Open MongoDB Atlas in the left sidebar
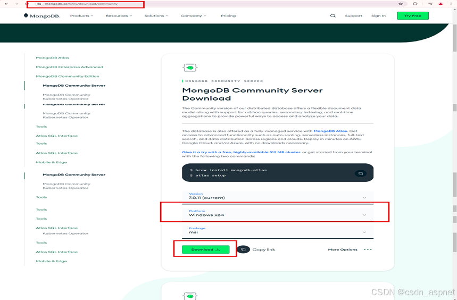 53,57
